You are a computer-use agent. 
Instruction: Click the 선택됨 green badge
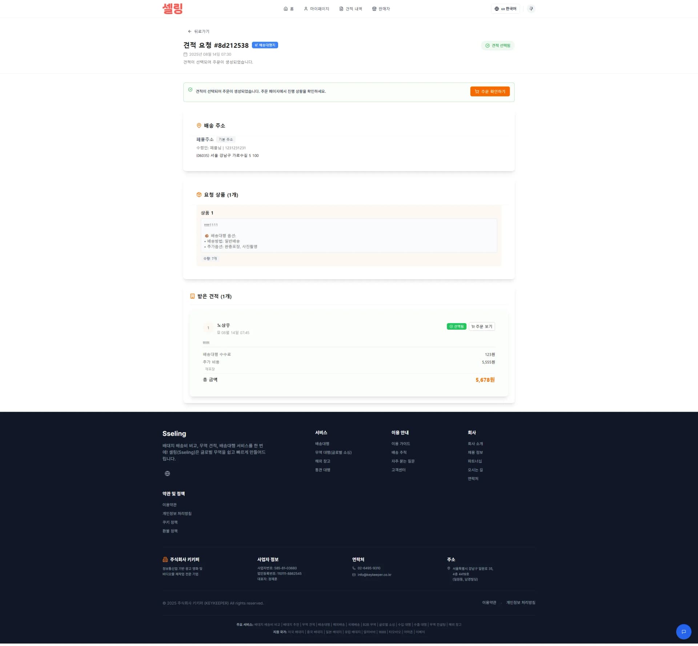pos(457,326)
